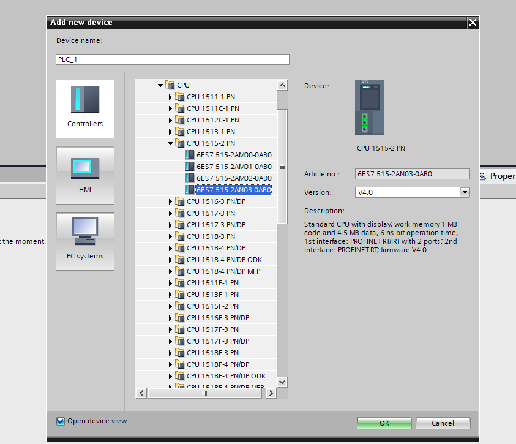The image size is (516, 444).
Task: Click the Device name input field
Action: coord(172,59)
